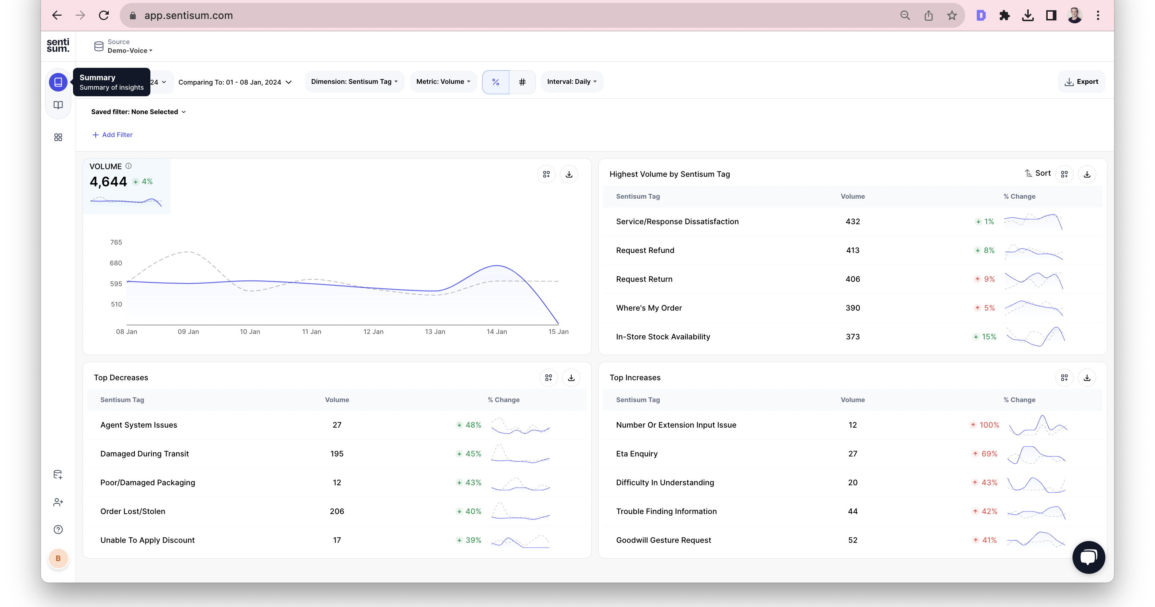Click the add data source sidebar icon
Image resolution: width=1155 pixels, height=607 pixels.
click(x=58, y=475)
